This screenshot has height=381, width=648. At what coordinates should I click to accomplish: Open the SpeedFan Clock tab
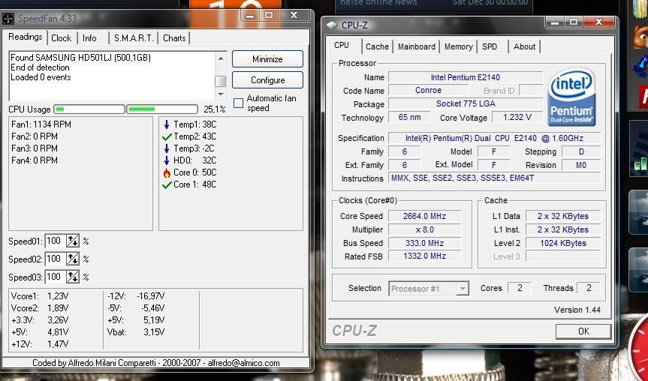(61, 38)
